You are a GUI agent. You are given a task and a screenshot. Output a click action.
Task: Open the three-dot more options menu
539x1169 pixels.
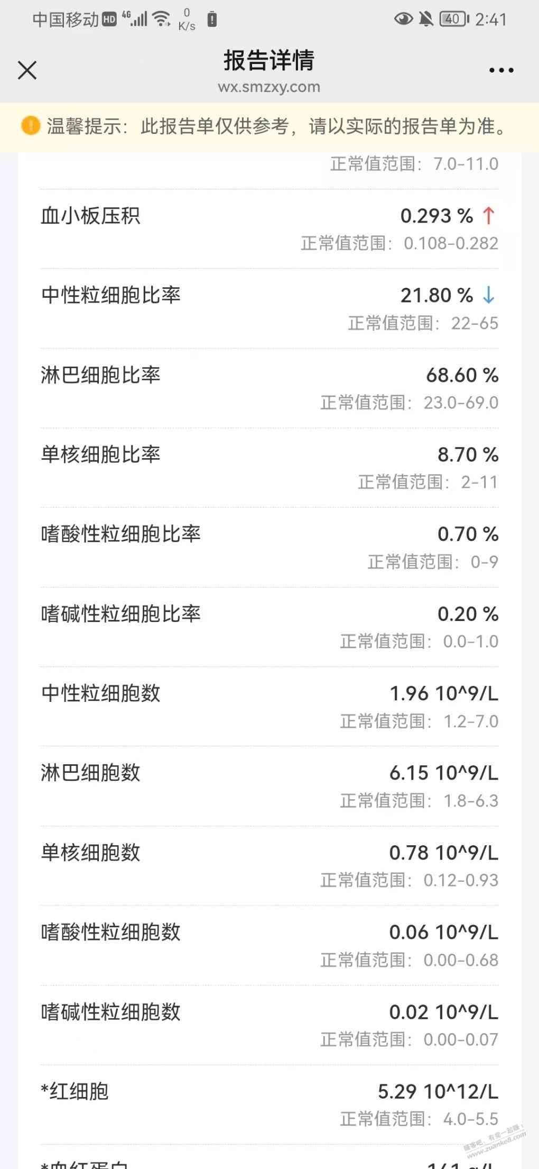[501, 70]
